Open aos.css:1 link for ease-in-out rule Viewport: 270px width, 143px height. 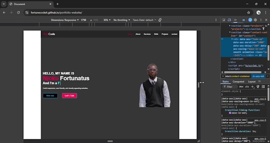(260, 99)
